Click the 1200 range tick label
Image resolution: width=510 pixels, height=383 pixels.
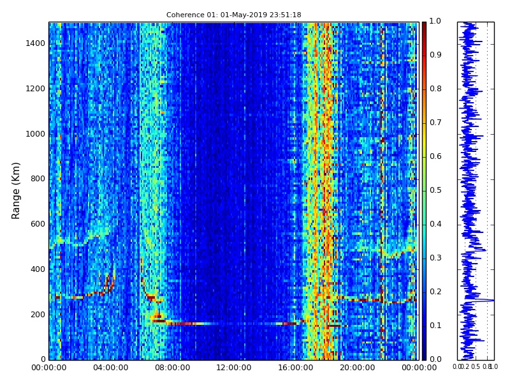click(x=36, y=89)
